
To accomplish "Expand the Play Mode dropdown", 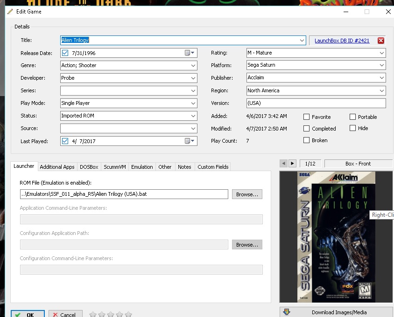I will [x=193, y=103].
